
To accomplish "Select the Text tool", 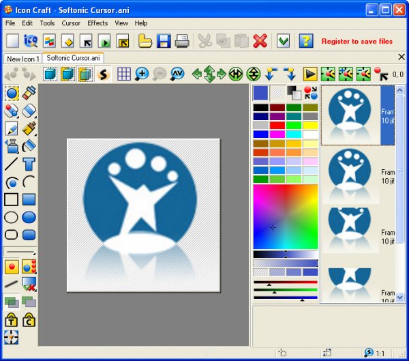I will point(29,164).
